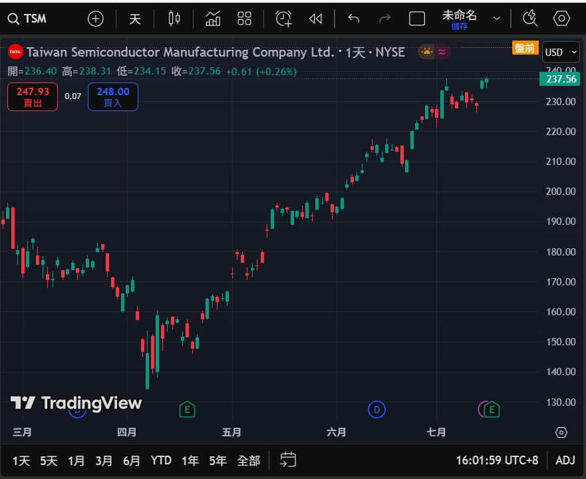Click the red 247.93 sell button
Image resolution: width=586 pixels, height=479 pixels.
[33, 96]
